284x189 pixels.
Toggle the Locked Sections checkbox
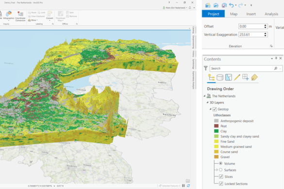tap(221, 184)
